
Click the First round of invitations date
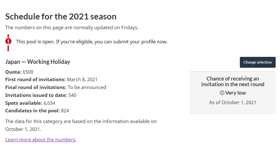(82, 80)
